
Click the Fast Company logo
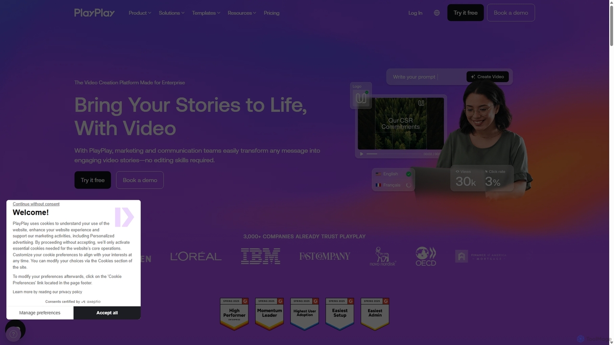point(325,256)
